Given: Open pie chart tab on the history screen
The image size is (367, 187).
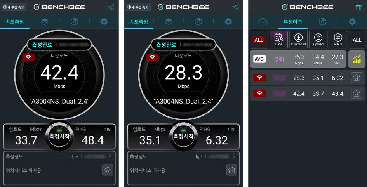Looking at the screenshot, I should (x=322, y=22).
